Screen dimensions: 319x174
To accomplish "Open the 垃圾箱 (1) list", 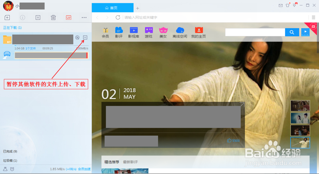I will point(10,161).
